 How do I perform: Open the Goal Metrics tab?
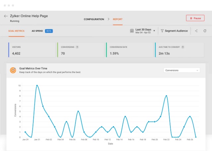[x=16, y=31]
